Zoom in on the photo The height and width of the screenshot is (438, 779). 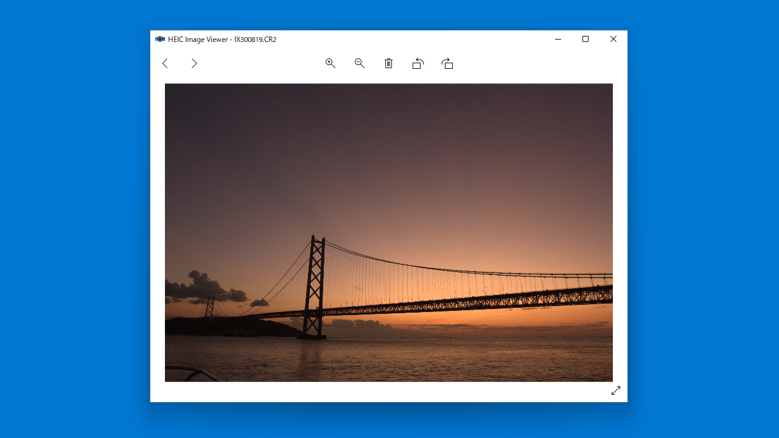coord(330,63)
